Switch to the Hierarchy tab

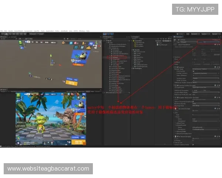[108, 37]
